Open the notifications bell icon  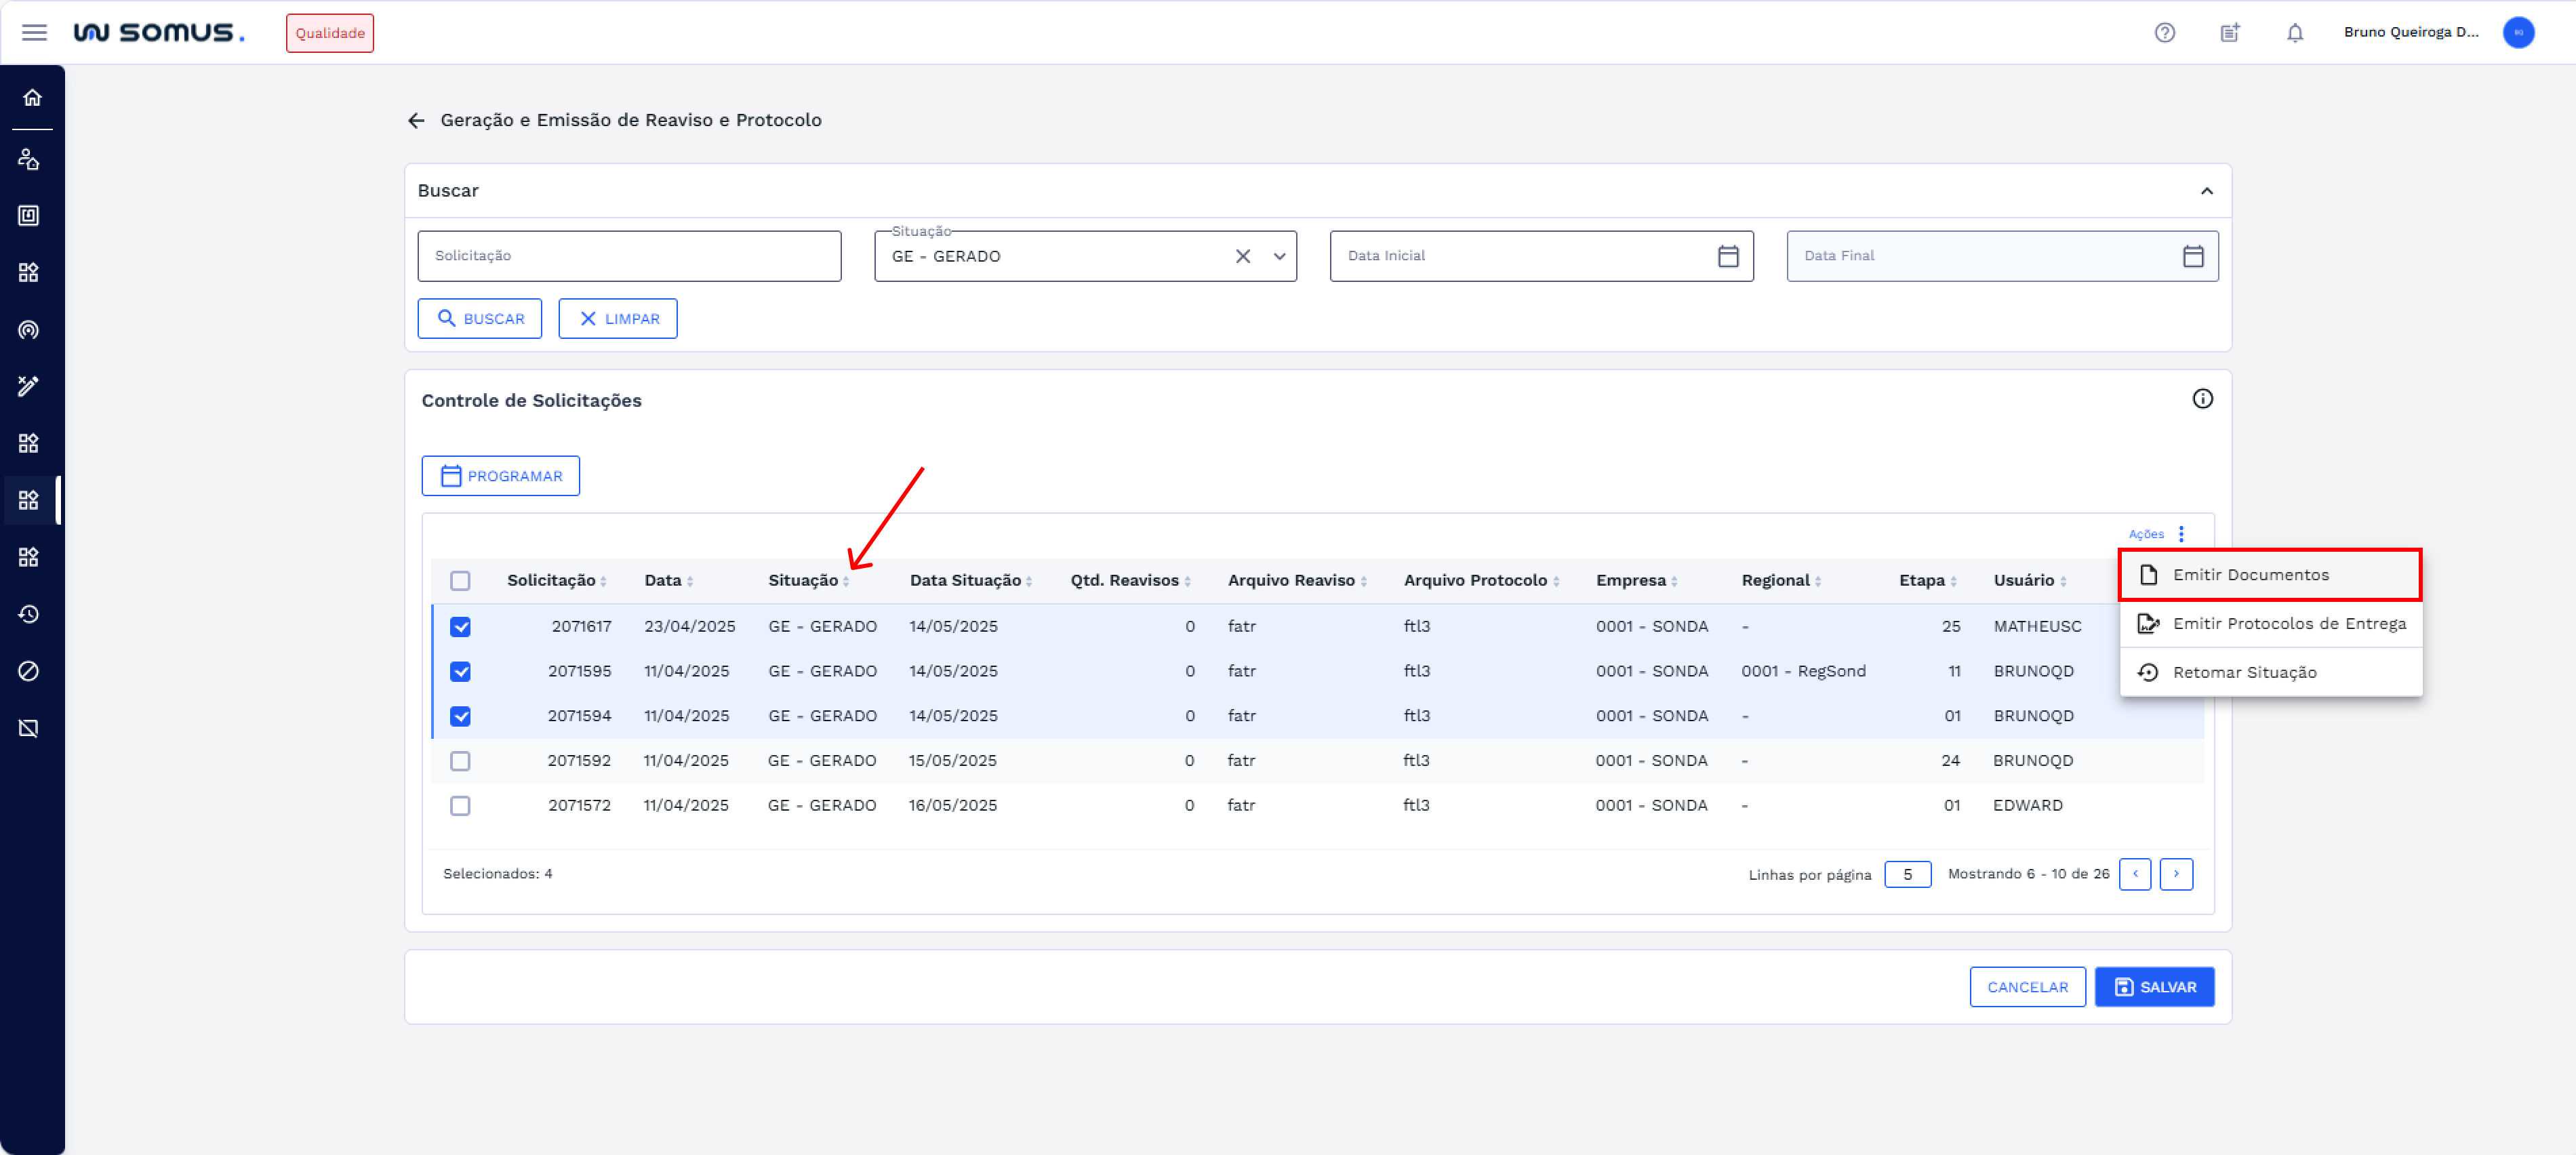(2294, 32)
